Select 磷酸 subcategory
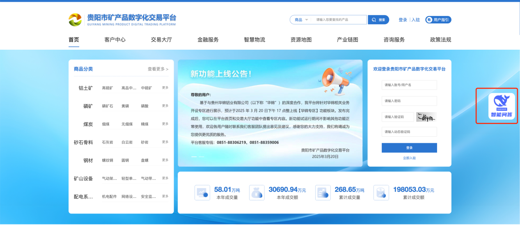520x225 pixels. tap(145, 106)
